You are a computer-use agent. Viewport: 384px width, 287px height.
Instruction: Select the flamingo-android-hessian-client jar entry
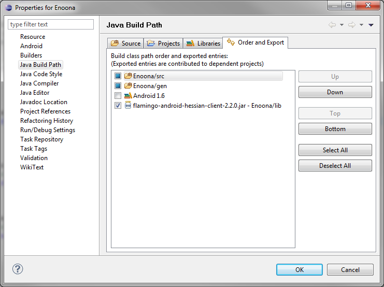(206, 106)
